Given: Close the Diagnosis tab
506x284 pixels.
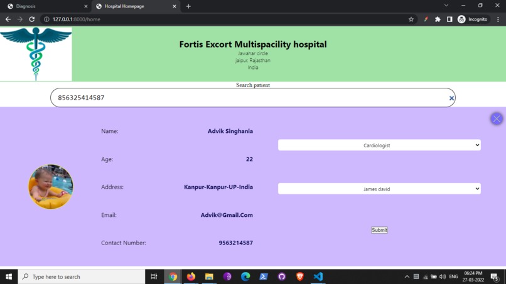Looking at the screenshot, I should pyautogui.click(x=85, y=6).
